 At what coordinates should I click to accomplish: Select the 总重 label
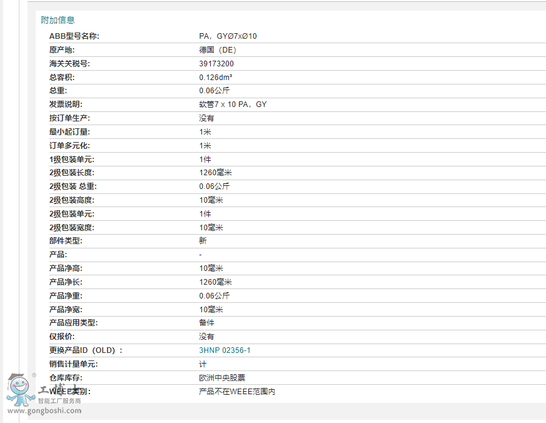pos(58,91)
